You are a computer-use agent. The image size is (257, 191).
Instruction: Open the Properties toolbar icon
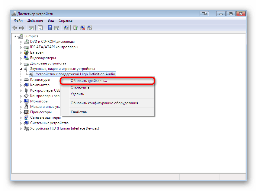coord(40,28)
